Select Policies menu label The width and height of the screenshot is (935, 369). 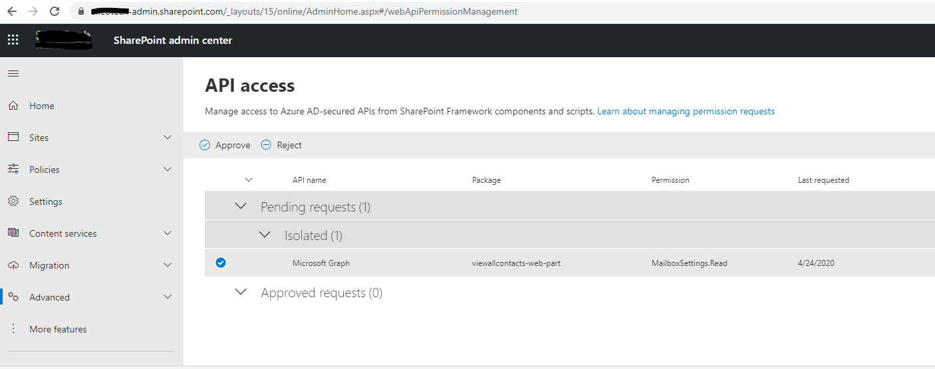pos(45,170)
